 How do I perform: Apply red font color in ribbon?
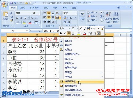pyautogui.click(x=30, y=22)
